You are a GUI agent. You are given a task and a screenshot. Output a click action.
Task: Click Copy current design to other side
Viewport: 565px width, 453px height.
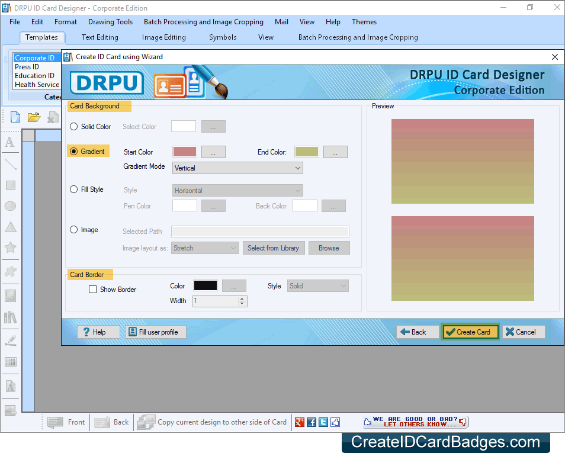click(212, 422)
